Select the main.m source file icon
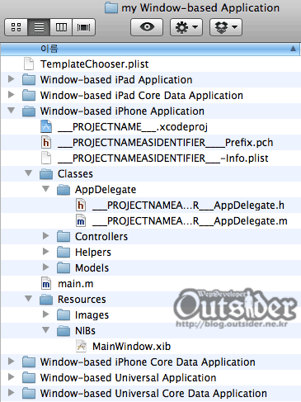The image size is (301, 402). [x=46, y=283]
